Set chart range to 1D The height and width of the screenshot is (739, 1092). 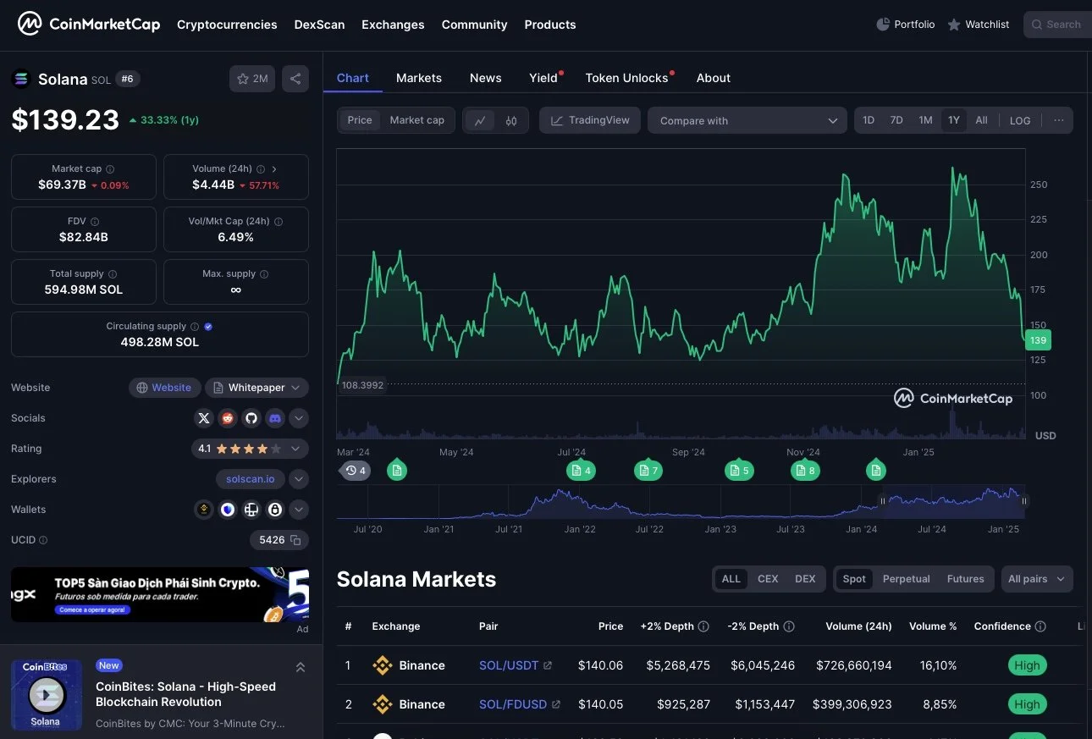click(869, 120)
